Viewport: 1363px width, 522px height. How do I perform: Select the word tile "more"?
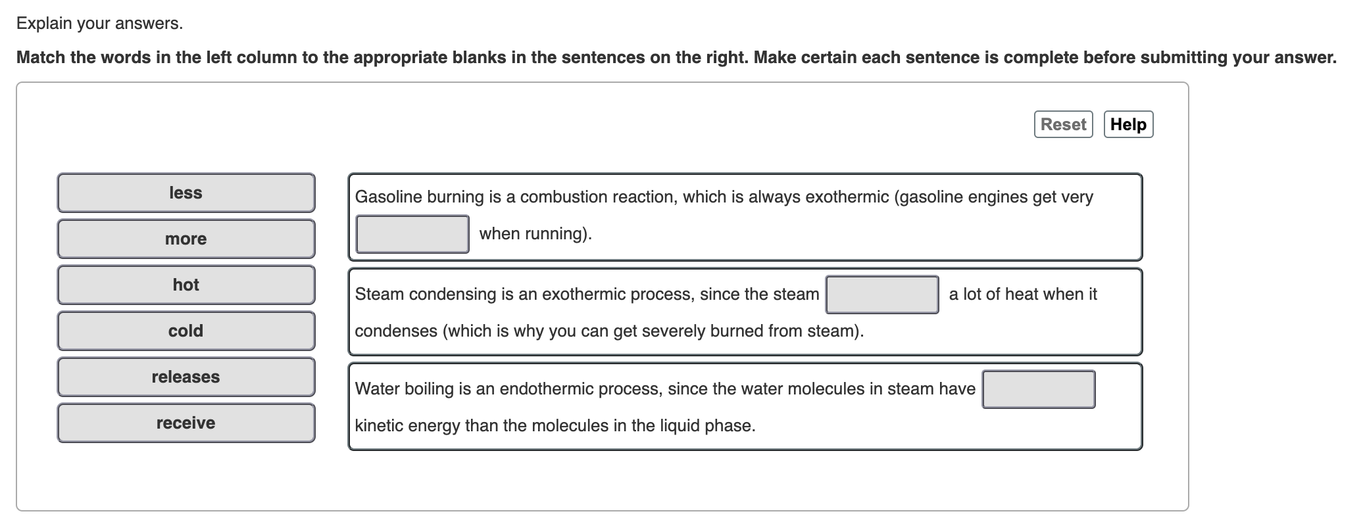click(186, 239)
